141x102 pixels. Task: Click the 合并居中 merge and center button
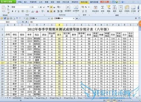pos(76,9)
